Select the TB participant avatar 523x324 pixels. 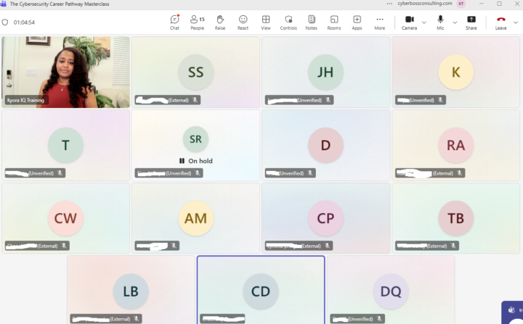456,218
